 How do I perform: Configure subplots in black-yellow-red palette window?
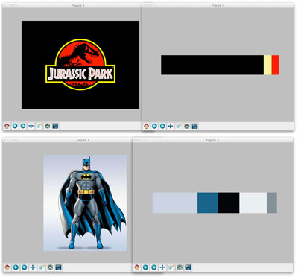186,126
